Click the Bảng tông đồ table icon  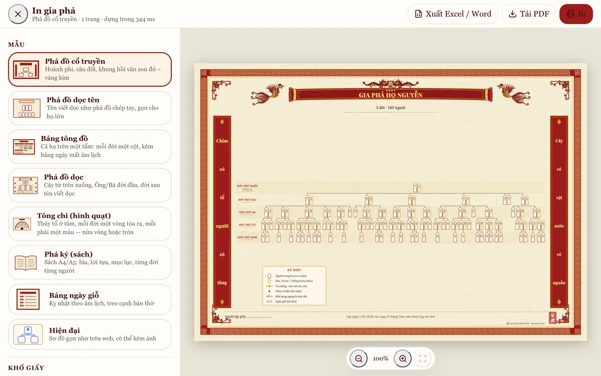click(24, 147)
